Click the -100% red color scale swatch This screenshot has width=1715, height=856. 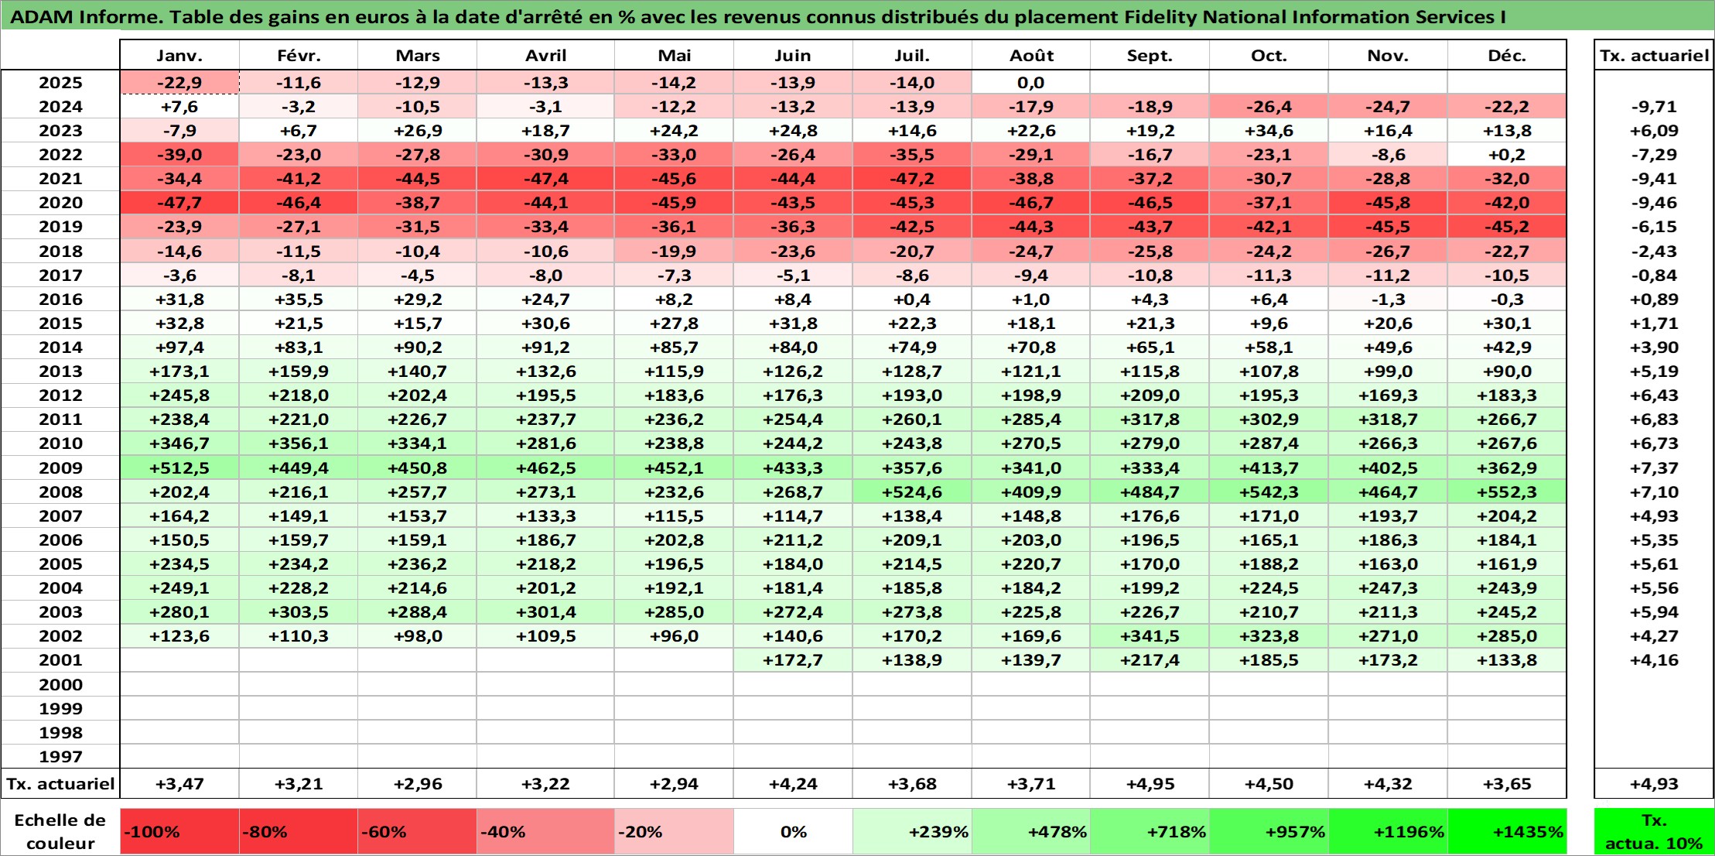(179, 831)
